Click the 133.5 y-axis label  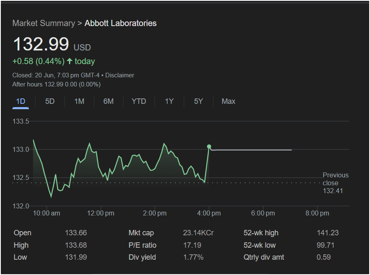point(21,121)
